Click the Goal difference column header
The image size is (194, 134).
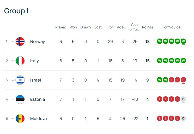pos(135,27)
